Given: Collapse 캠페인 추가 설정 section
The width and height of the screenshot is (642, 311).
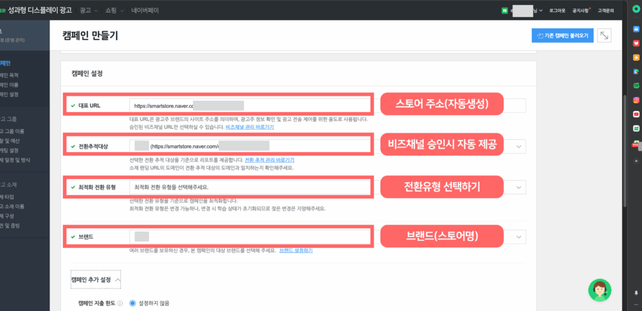Looking at the screenshot, I should pos(96,280).
